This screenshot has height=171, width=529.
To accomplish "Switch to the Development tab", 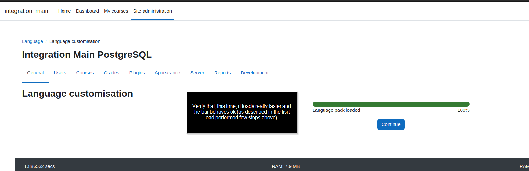I will [255, 73].
